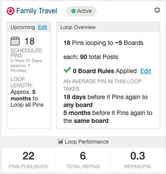Viewport: 166px width, 174px height.
Task: Expand the Loop Performance section header
Action: point(83,142)
